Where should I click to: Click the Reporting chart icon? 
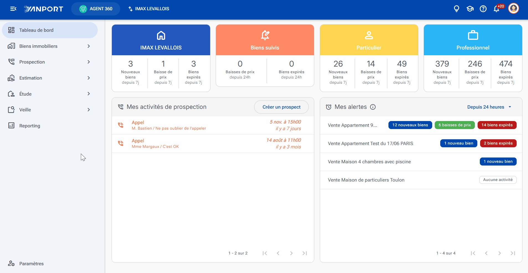[x=11, y=125]
